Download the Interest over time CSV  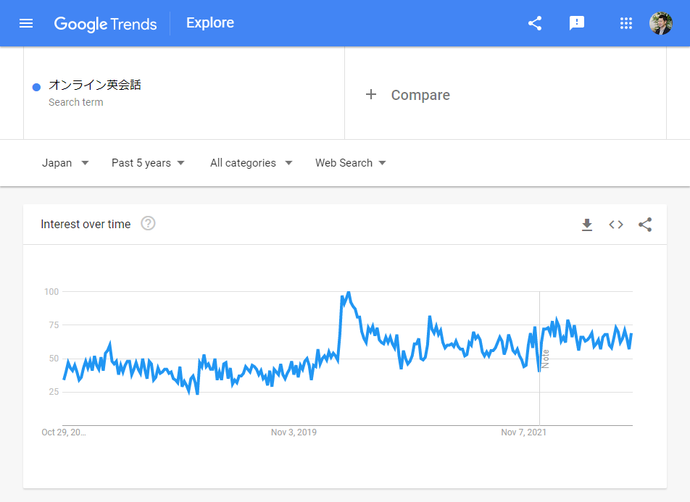click(587, 225)
